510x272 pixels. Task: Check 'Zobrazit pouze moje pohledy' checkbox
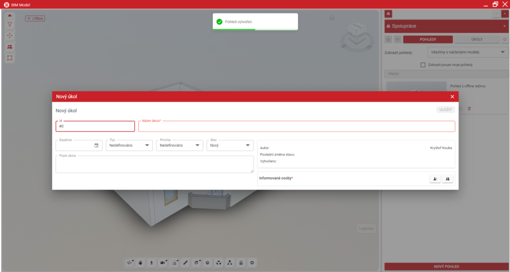(423, 65)
